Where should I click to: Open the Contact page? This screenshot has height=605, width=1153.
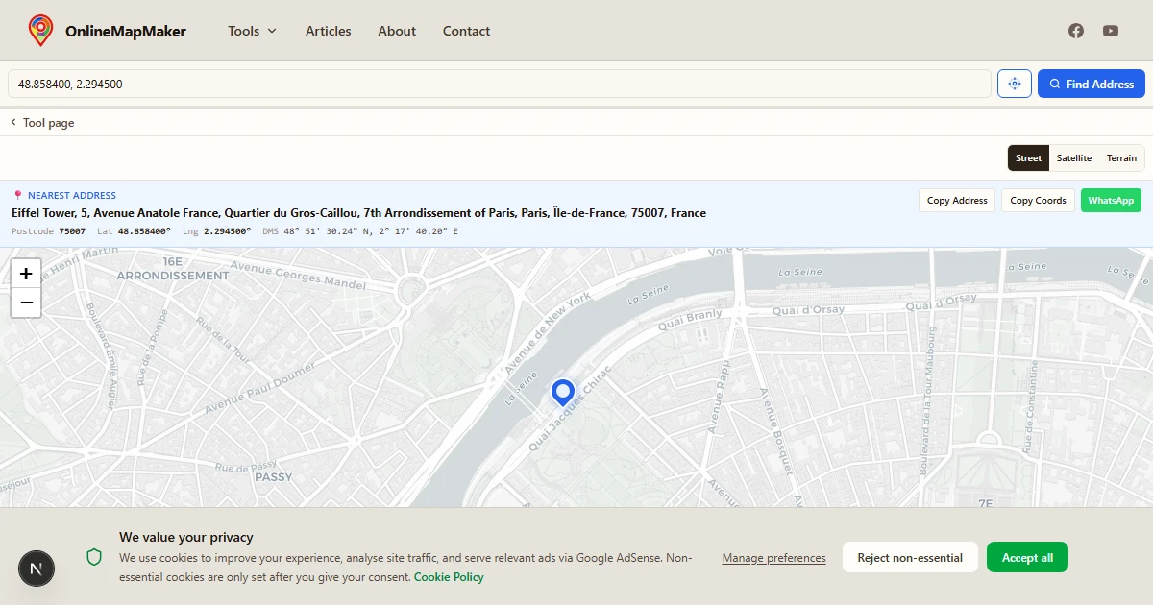pyautogui.click(x=466, y=31)
